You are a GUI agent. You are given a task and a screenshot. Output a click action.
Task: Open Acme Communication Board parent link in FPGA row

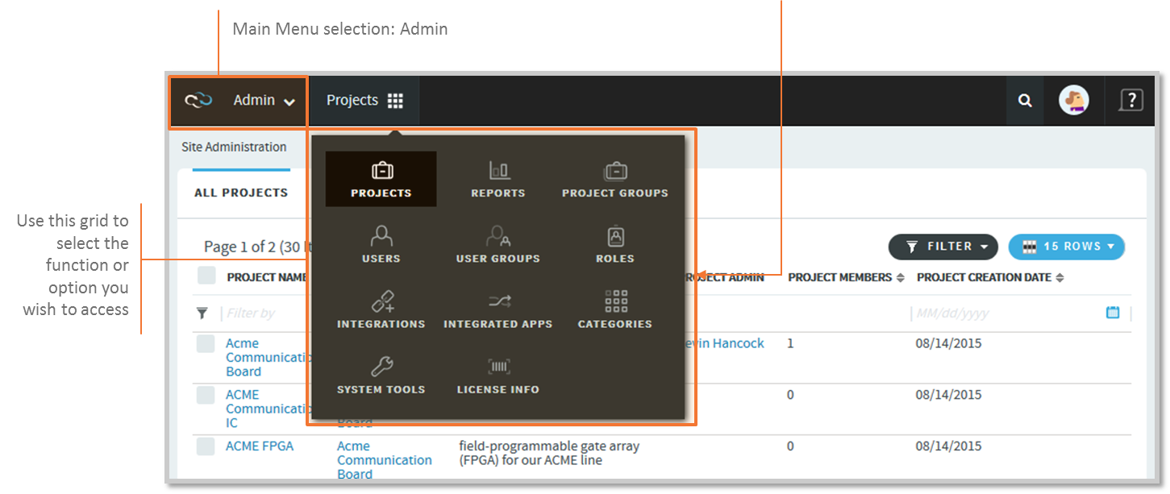point(385,460)
